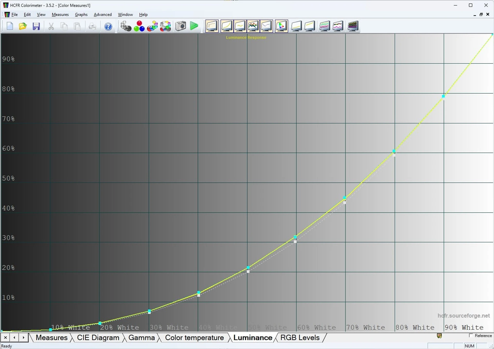The width and height of the screenshot is (494, 349).
Task: Toggle the color temperature graph view monitor icon
Action: (266, 26)
